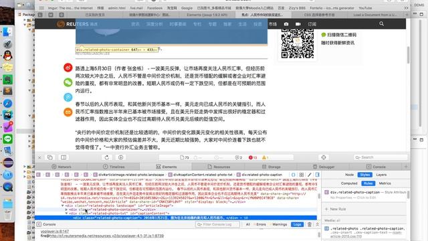This screenshot has width=428, height=241.
Task: Open Safari from the Dock
Action: (7, 103)
